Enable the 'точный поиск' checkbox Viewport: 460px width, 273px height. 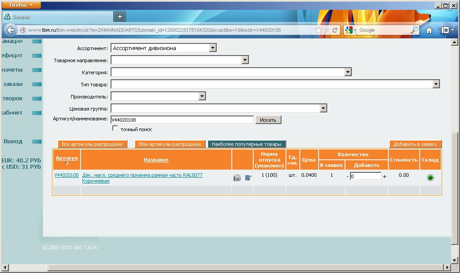[115, 128]
